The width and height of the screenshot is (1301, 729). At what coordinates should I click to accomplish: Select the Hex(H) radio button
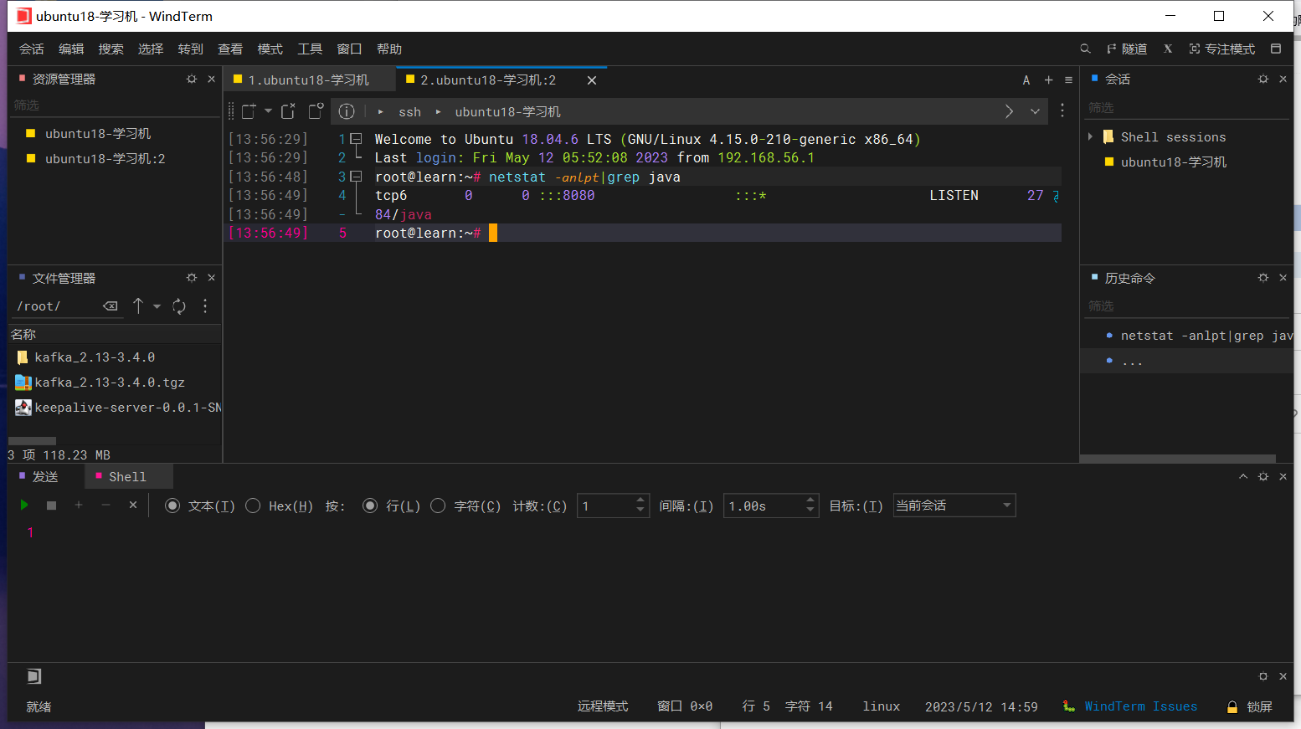(x=253, y=506)
